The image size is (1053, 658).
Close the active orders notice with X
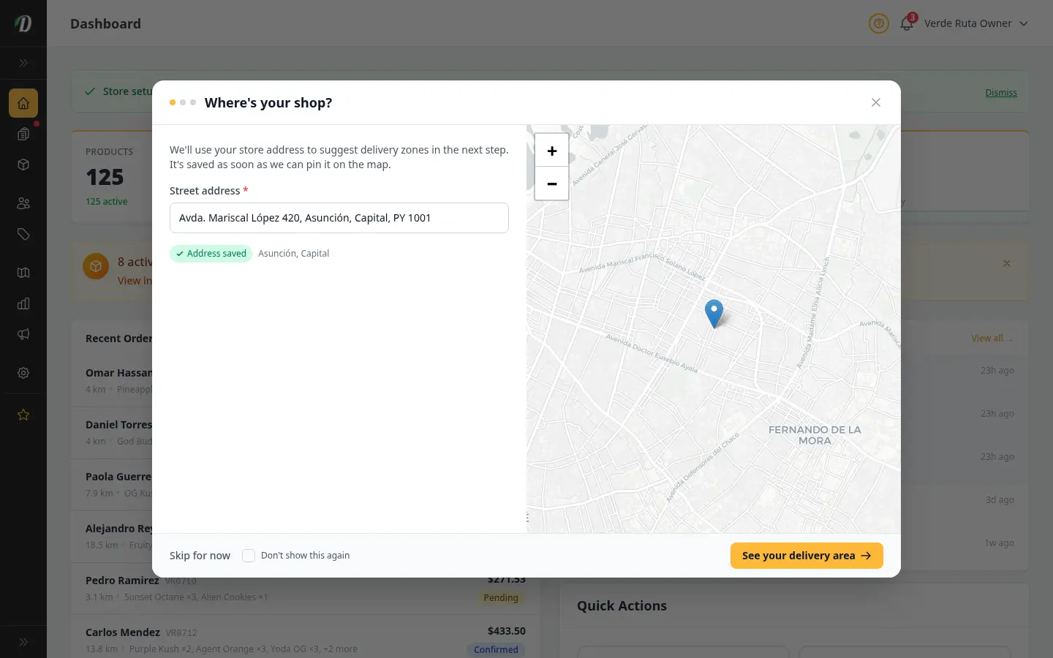[1007, 263]
